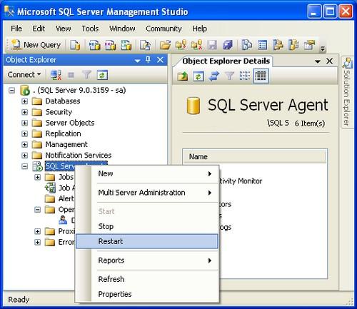Choose New in the context menu
357x309 pixels.
[x=147, y=173]
